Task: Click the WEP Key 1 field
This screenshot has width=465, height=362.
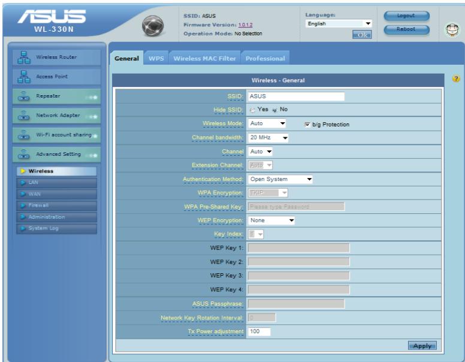Action: (298, 248)
